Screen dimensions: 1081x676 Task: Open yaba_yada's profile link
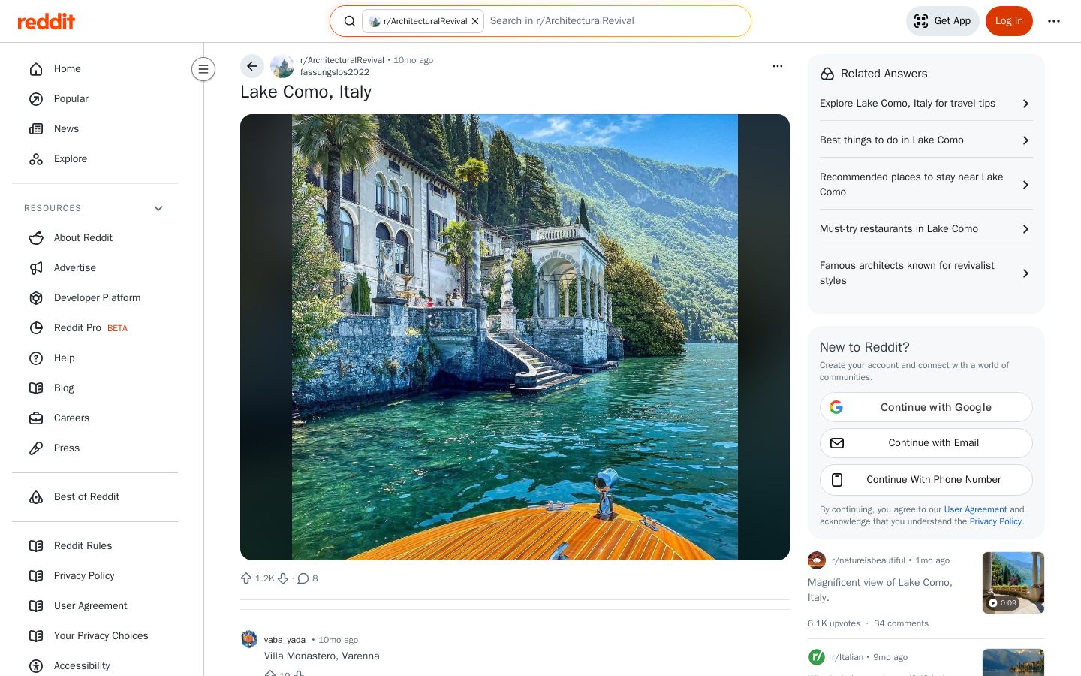(285, 640)
